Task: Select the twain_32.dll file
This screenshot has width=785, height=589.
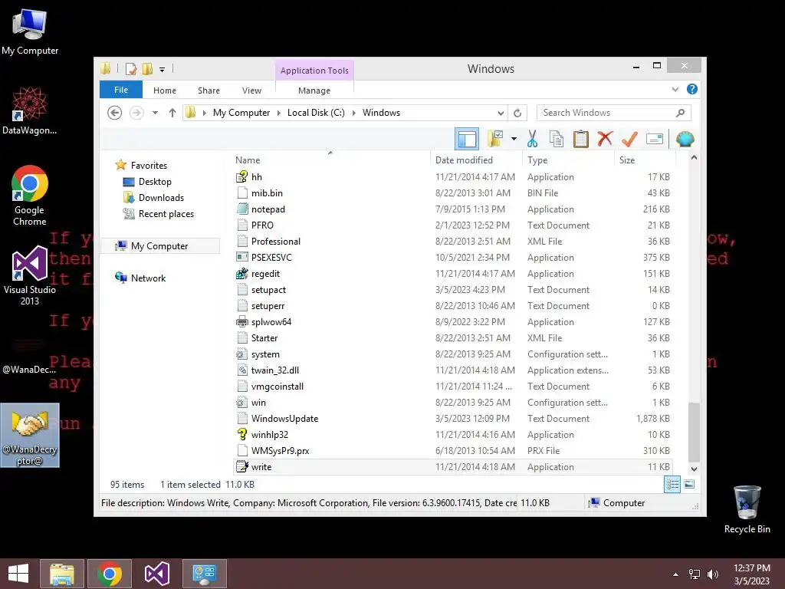Action: (453, 370)
